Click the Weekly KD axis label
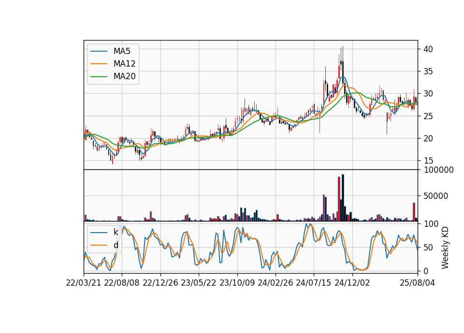Viewport: 464px width, 333px height. [x=445, y=248]
